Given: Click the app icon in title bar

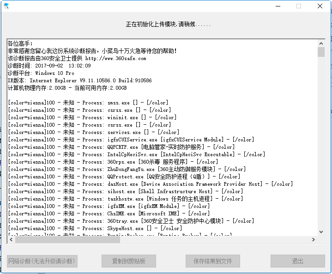Looking at the screenshot, I should [x=6, y=6].
